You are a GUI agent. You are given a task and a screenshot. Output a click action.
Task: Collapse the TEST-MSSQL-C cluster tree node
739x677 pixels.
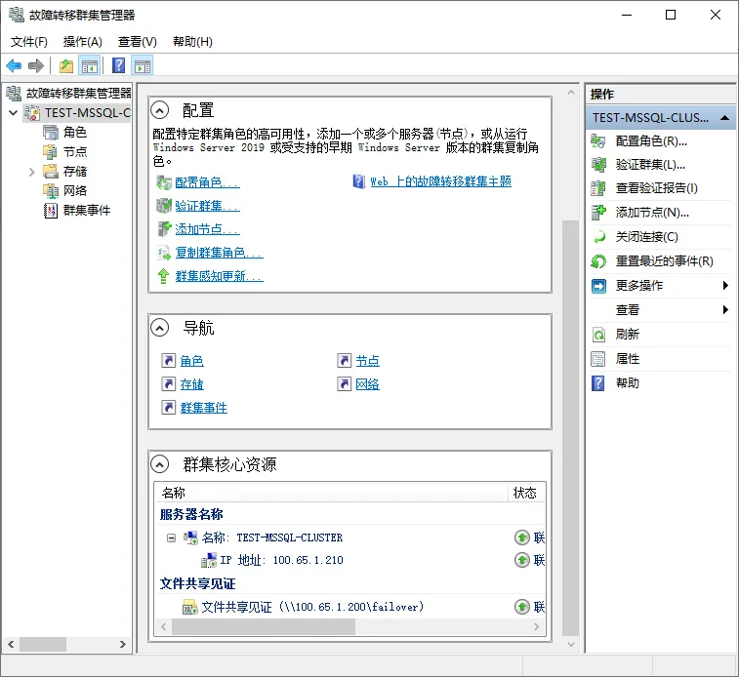click(14, 113)
